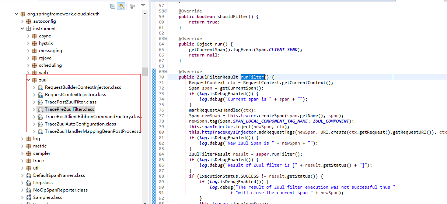Expand the log package
This screenshot has height=204, width=447.
click(22, 139)
